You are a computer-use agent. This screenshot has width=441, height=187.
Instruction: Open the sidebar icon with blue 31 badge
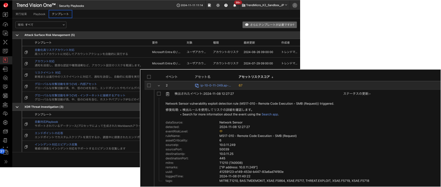pos(5,152)
